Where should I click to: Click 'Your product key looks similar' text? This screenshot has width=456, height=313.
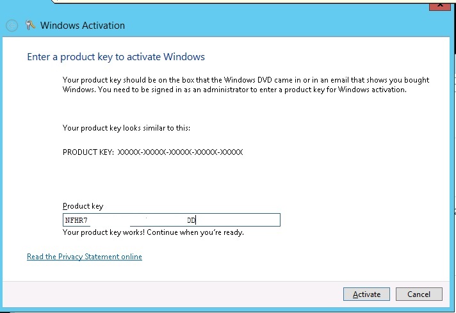point(126,128)
